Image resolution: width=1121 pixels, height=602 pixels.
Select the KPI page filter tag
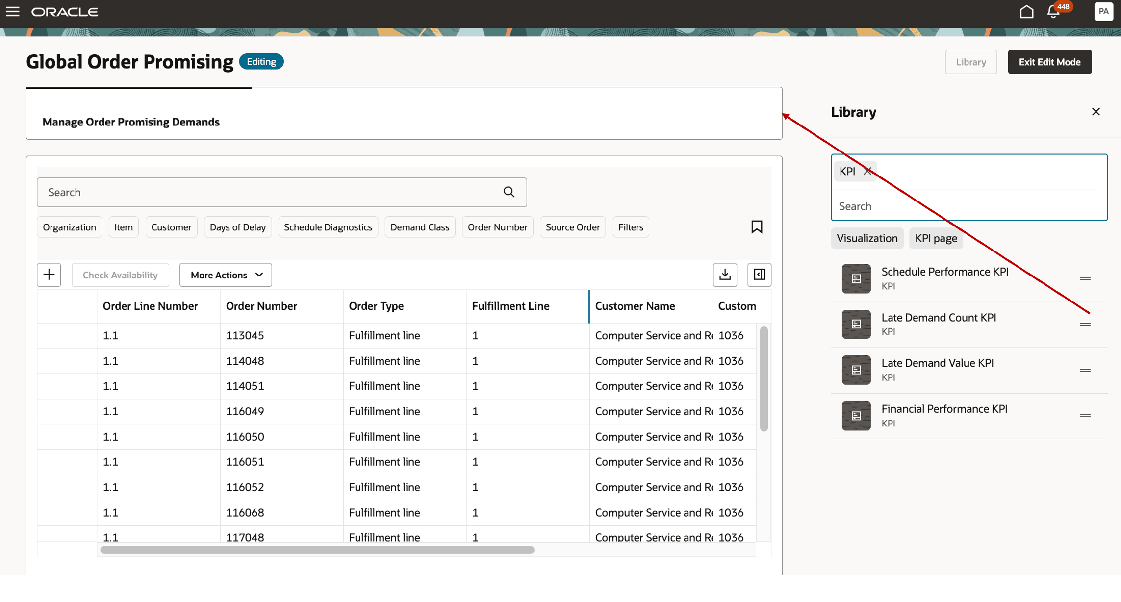coord(936,238)
